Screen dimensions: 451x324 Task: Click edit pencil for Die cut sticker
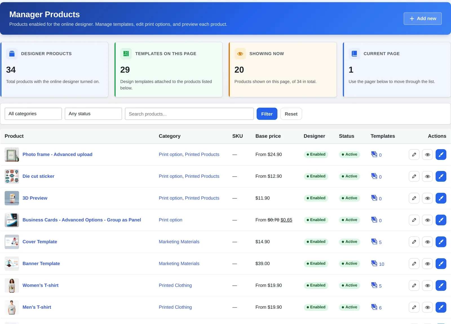click(x=414, y=176)
